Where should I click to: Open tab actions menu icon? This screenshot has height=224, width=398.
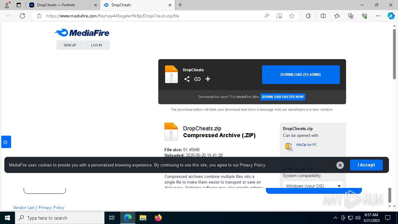(x=19, y=5)
